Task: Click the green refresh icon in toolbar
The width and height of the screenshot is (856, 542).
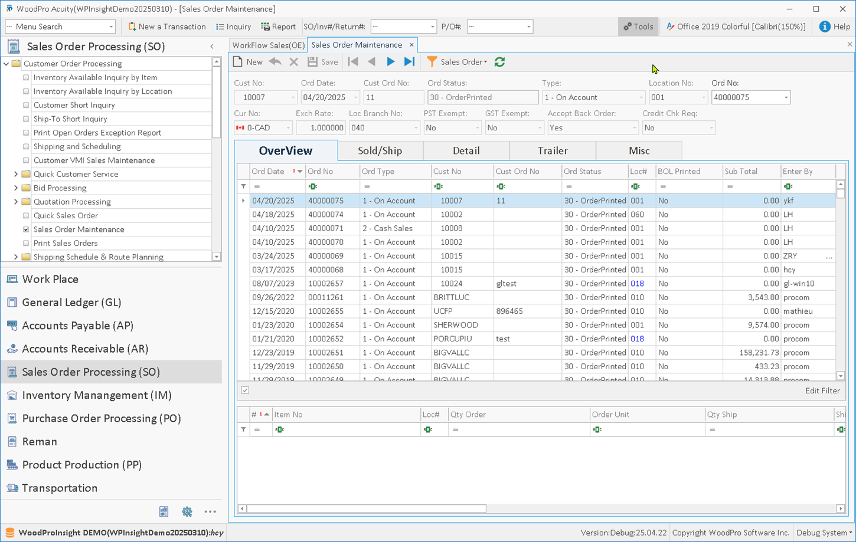Action: click(499, 62)
